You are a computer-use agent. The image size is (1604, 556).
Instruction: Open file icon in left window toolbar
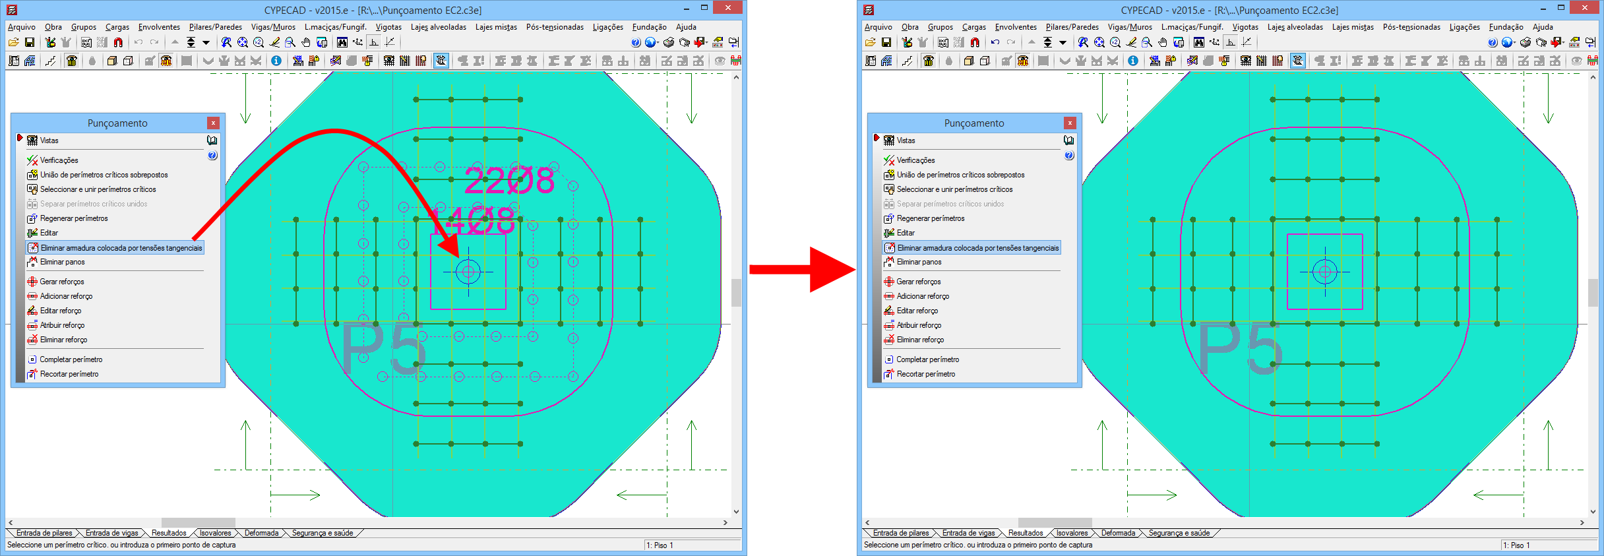click(13, 42)
